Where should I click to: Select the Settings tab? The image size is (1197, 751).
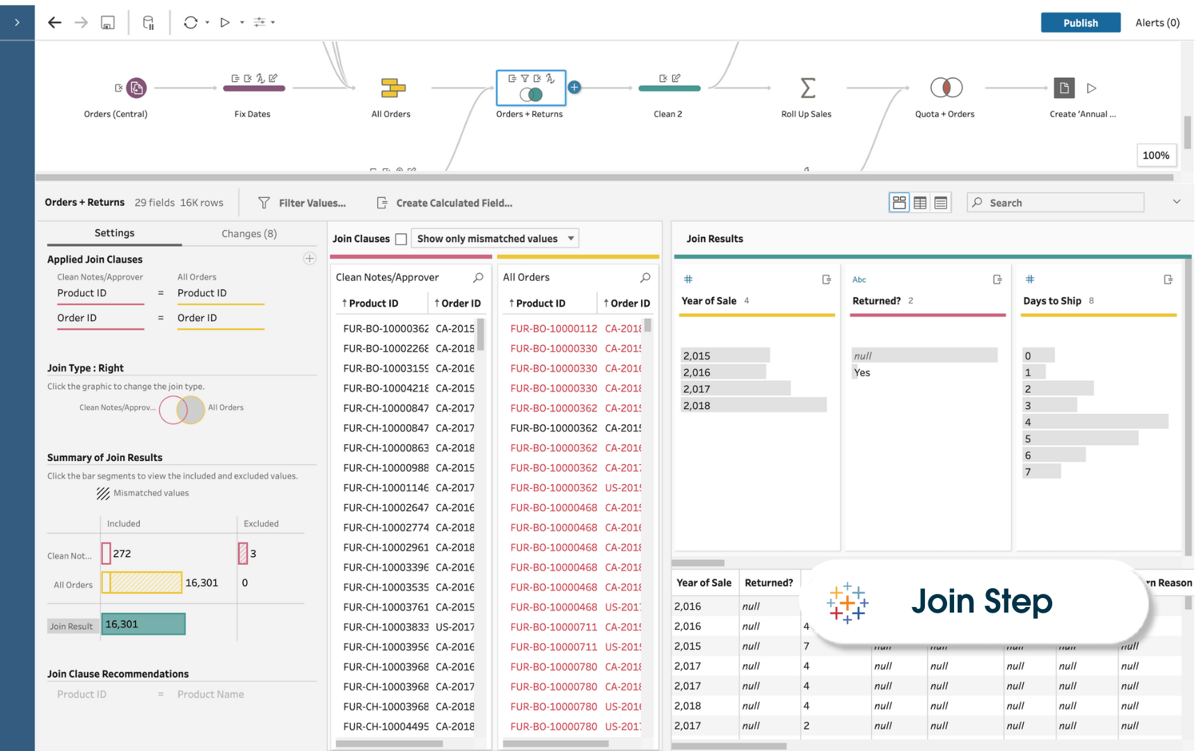tap(114, 233)
